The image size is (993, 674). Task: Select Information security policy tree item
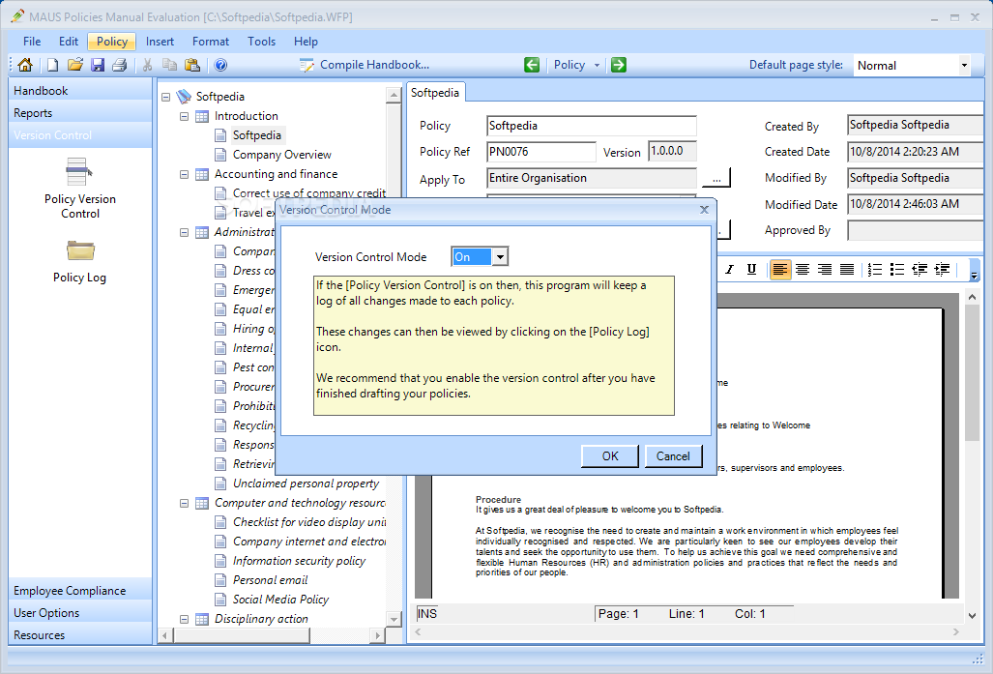(x=299, y=561)
